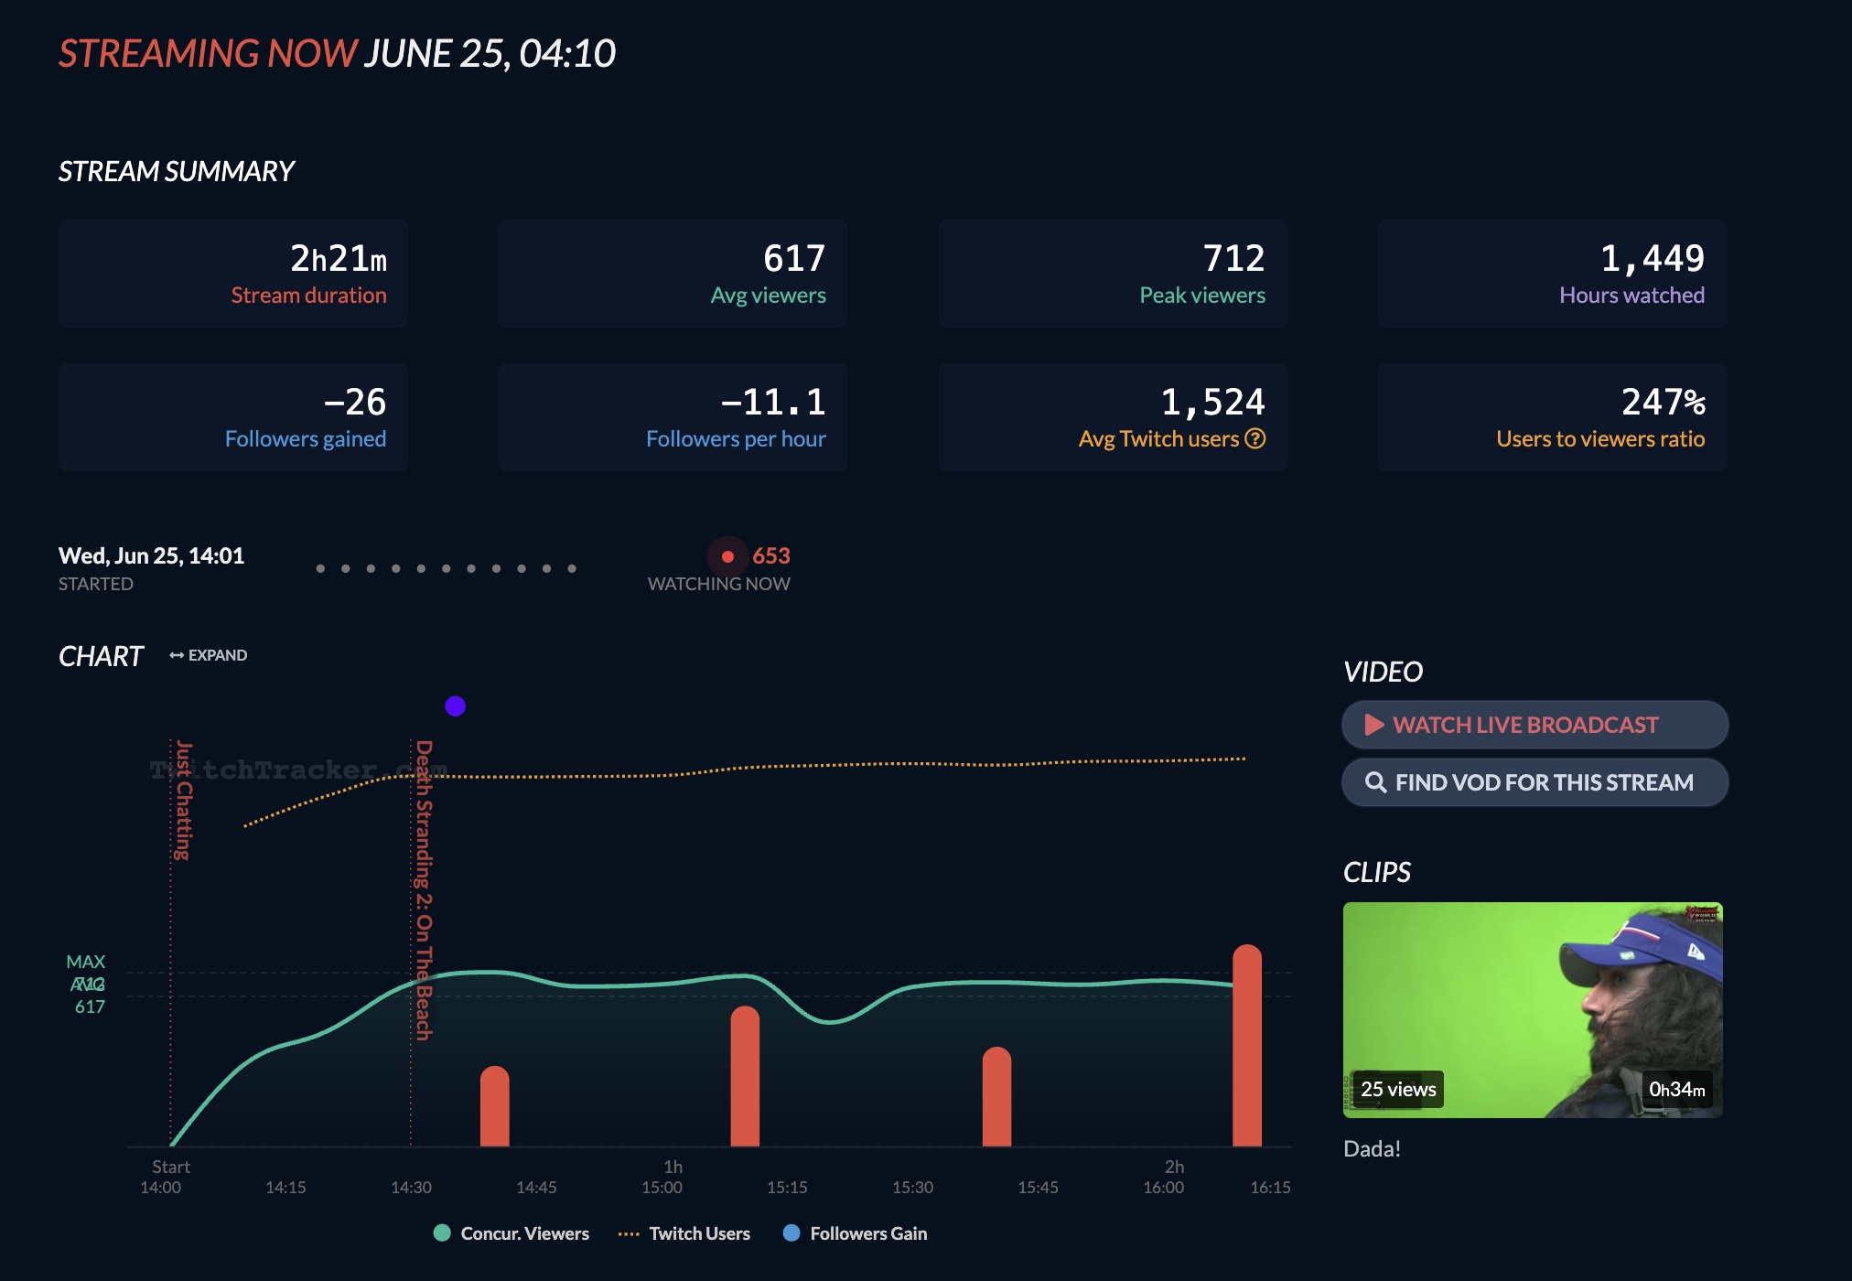Click the STREAM SUMMARY heading
The image size is (1852, 1281).
[176, 171]
